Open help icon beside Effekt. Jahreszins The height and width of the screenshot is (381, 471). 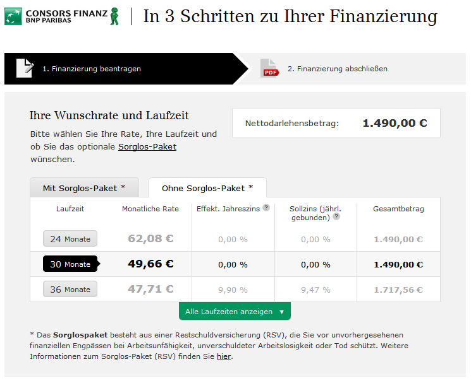(x=266, y=208)
